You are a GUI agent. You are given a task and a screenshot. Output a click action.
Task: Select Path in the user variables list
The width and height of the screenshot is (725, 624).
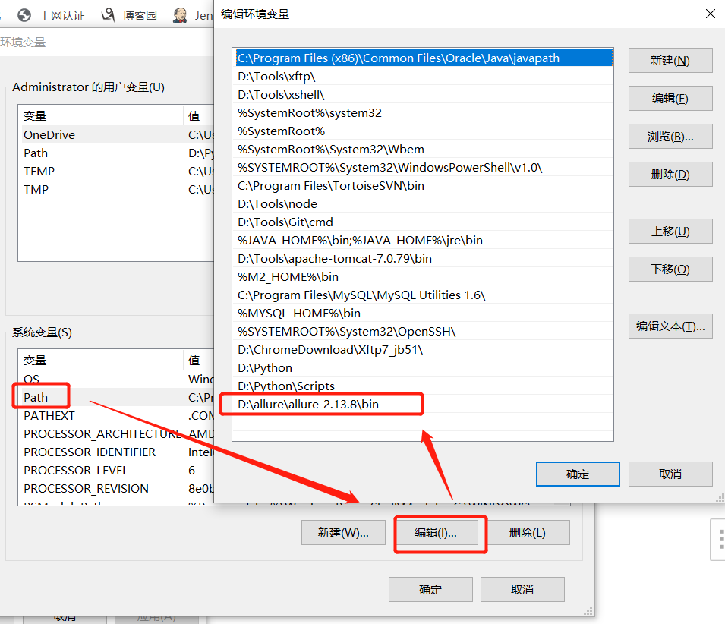[118, 153]
